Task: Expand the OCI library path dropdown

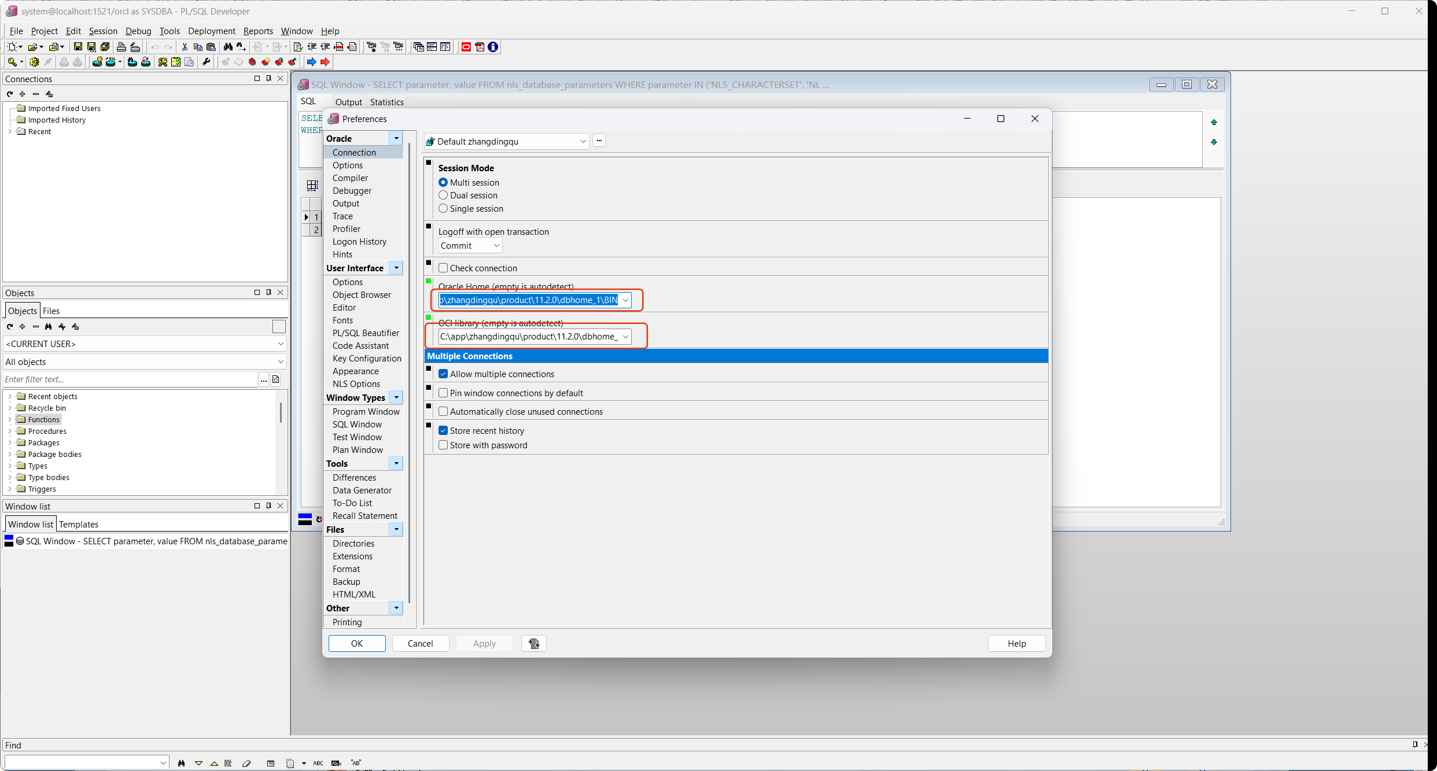Action: click(x=625, y=337)
